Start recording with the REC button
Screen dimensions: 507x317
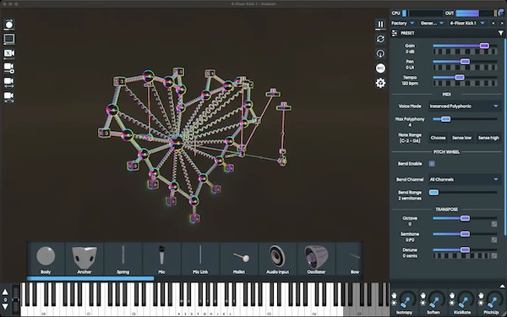380,68
